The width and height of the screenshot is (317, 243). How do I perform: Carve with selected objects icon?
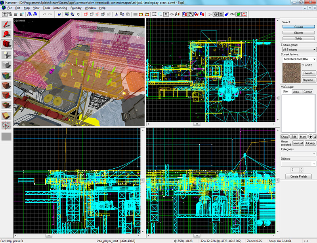tap(59, 14)
